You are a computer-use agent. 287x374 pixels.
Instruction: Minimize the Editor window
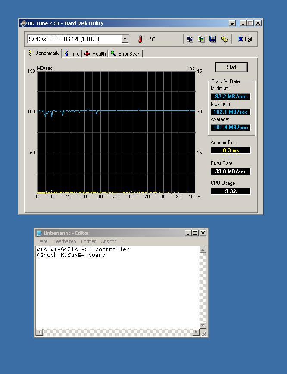tap(188, 233)
